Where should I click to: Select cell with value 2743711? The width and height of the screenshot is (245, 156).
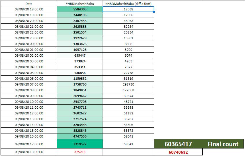pyautogui.click(x=80, y=107)
